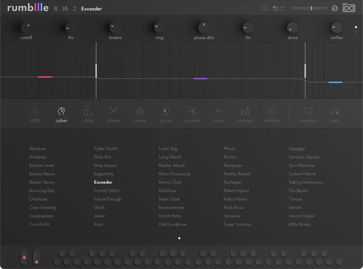This screenshot has width=363, height=269.
Task: Load the Old Condenser preset
Action: (173, 224)
